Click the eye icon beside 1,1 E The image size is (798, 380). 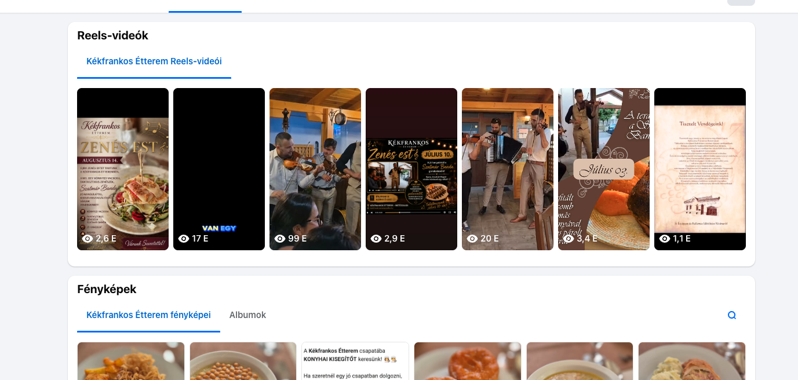665,239
